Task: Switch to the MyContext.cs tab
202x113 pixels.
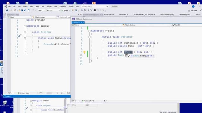Action: 124,15
